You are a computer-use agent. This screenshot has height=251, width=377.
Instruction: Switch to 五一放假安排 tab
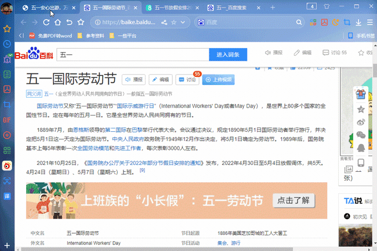click(173, 8)
